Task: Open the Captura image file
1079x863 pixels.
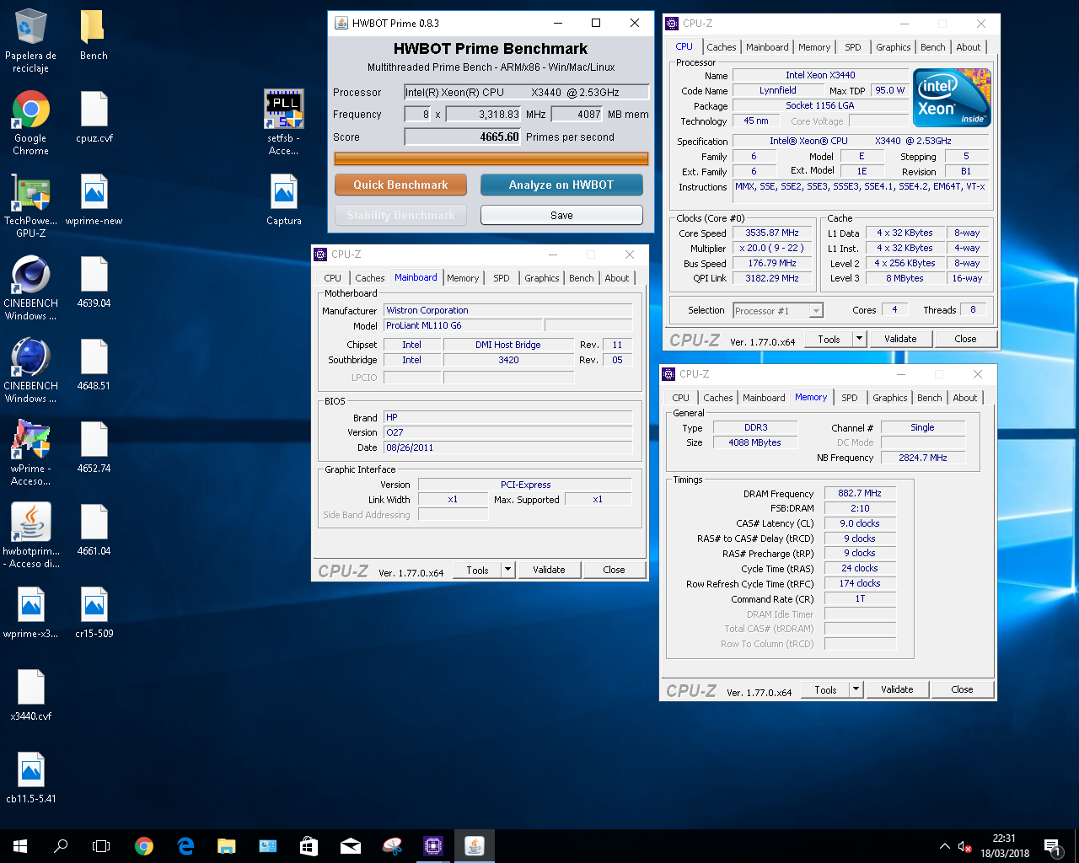Action: (x=284, y=199)
